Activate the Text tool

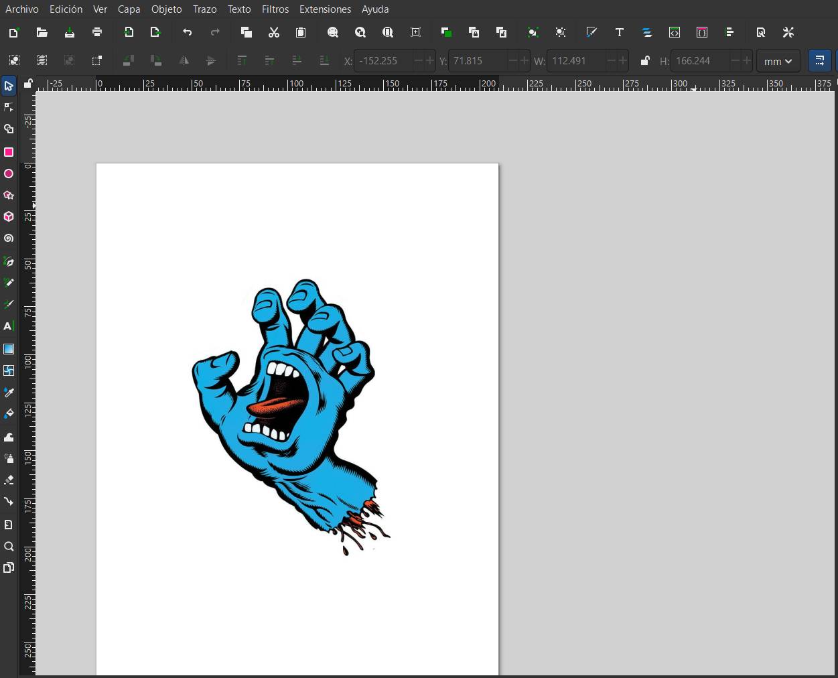(x=9, y=326)
